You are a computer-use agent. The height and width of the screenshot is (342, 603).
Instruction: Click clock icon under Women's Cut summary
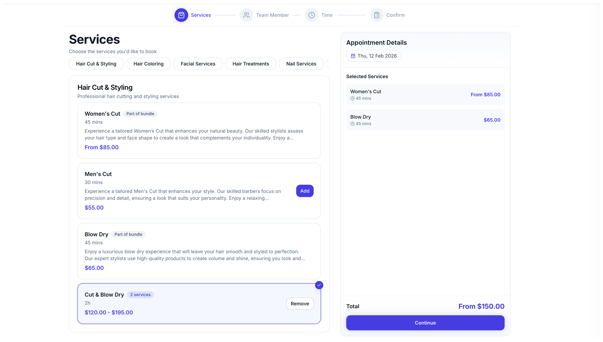tap(352, 98)
